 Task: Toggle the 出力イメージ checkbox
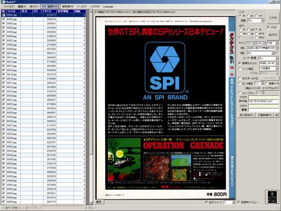pyautogui.click(x=207, y=202)
